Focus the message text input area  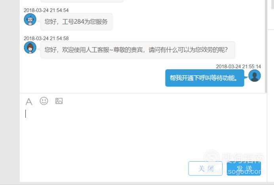[x=143, y=133]
